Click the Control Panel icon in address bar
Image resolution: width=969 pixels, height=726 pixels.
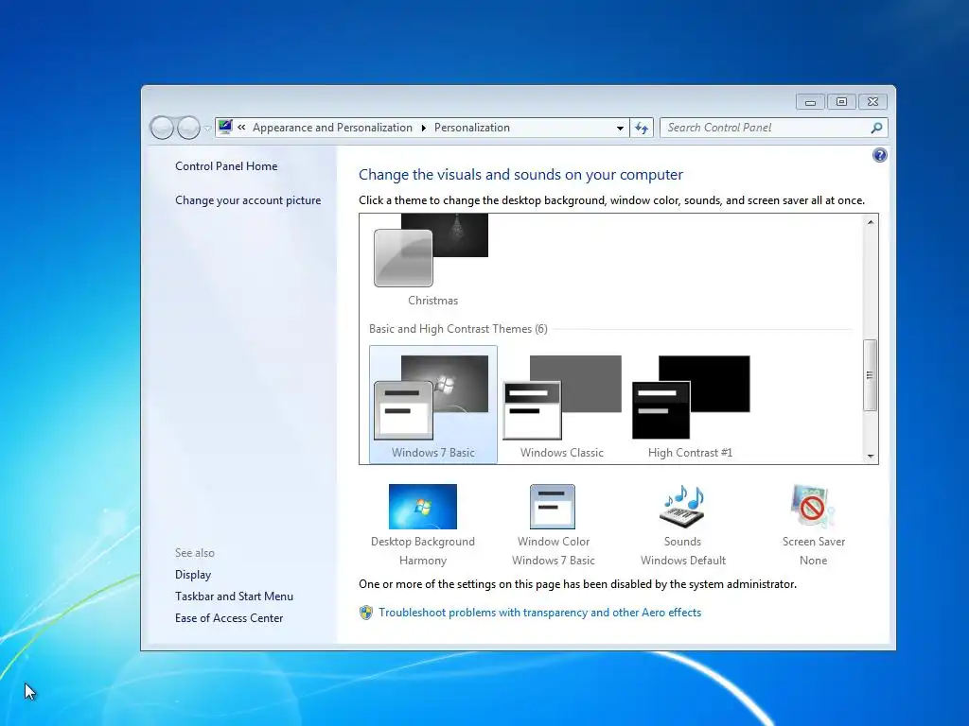click(x=225, y=128)
